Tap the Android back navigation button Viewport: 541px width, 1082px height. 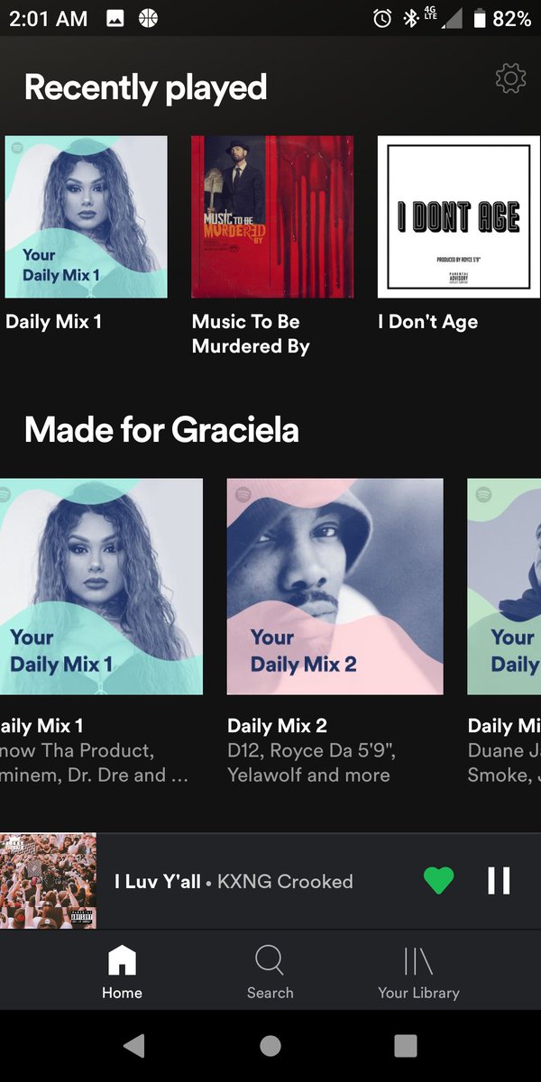point(134,1045)
